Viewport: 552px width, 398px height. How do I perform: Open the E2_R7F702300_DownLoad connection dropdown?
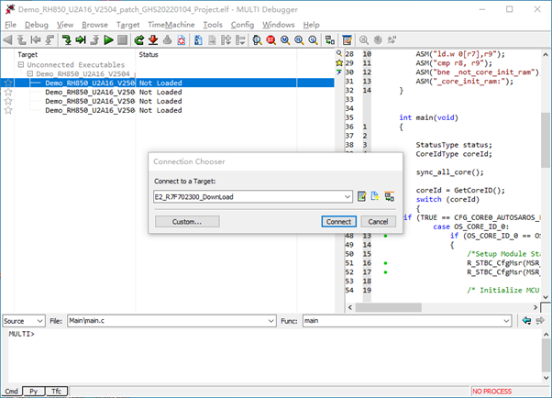(x=348, y=196)
